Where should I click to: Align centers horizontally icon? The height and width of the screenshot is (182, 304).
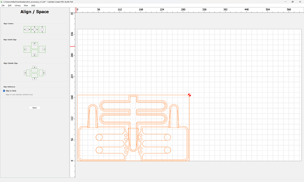[27, 29]
